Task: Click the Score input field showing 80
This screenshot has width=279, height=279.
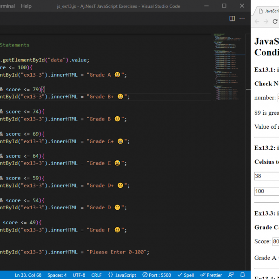Action: (x=275, y=241)
